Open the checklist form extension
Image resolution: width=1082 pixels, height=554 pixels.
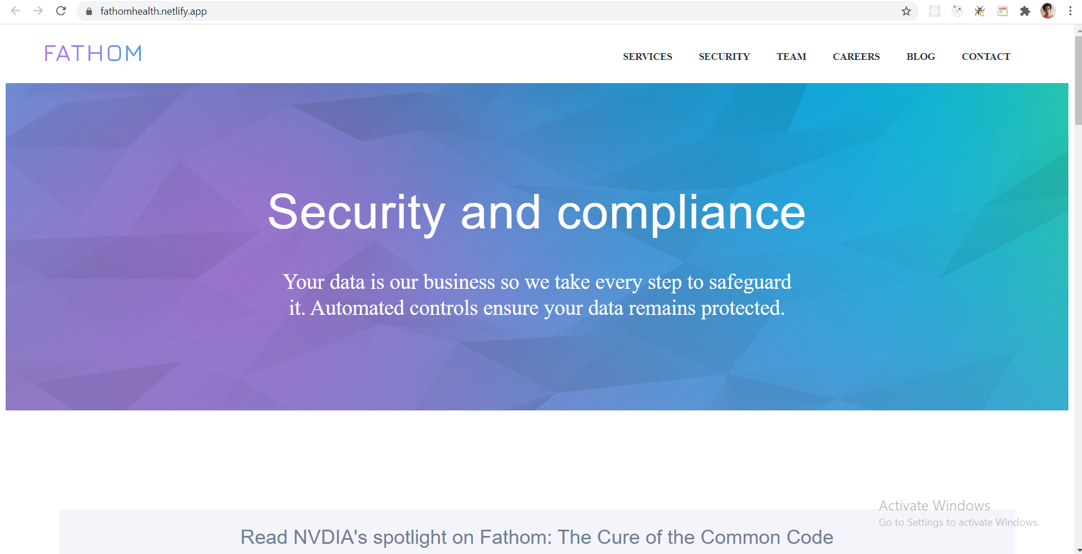[1003, 11]
